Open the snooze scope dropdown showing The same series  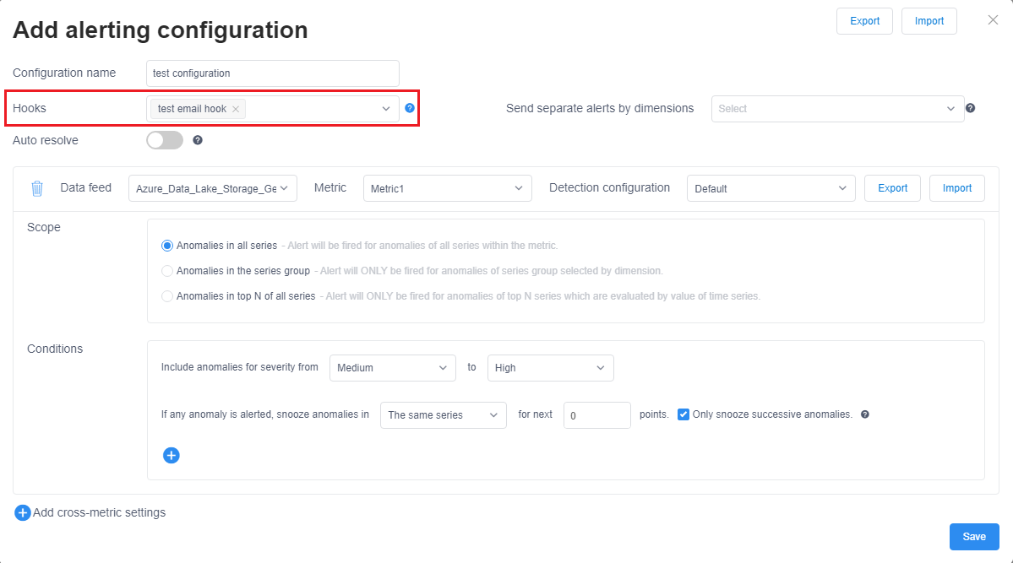443,415
